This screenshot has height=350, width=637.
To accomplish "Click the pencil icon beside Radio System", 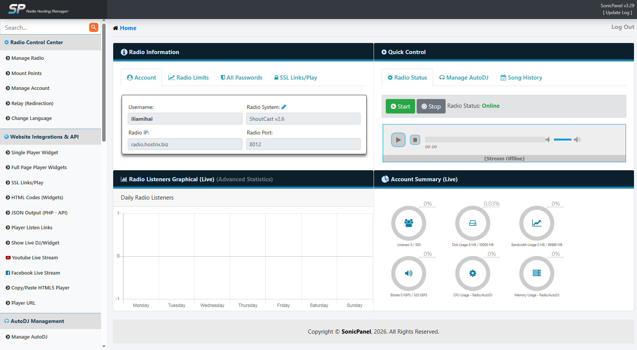I will 284,107.
